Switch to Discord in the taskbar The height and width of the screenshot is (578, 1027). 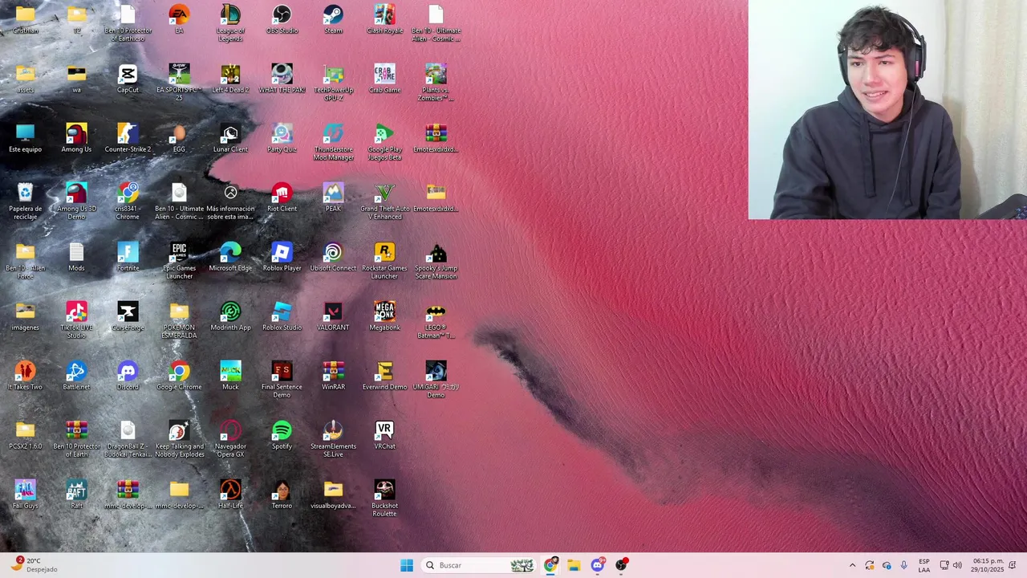click(x=598, y=565)
